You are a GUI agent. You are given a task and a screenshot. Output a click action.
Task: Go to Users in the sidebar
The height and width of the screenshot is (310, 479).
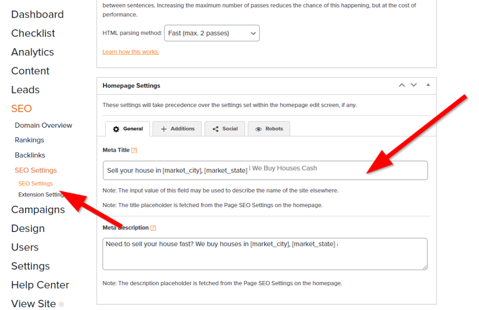(25, 247)
